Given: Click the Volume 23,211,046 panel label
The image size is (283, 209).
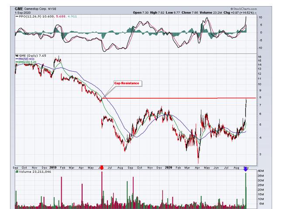Looking at the screenshot, I should point(34,171).
